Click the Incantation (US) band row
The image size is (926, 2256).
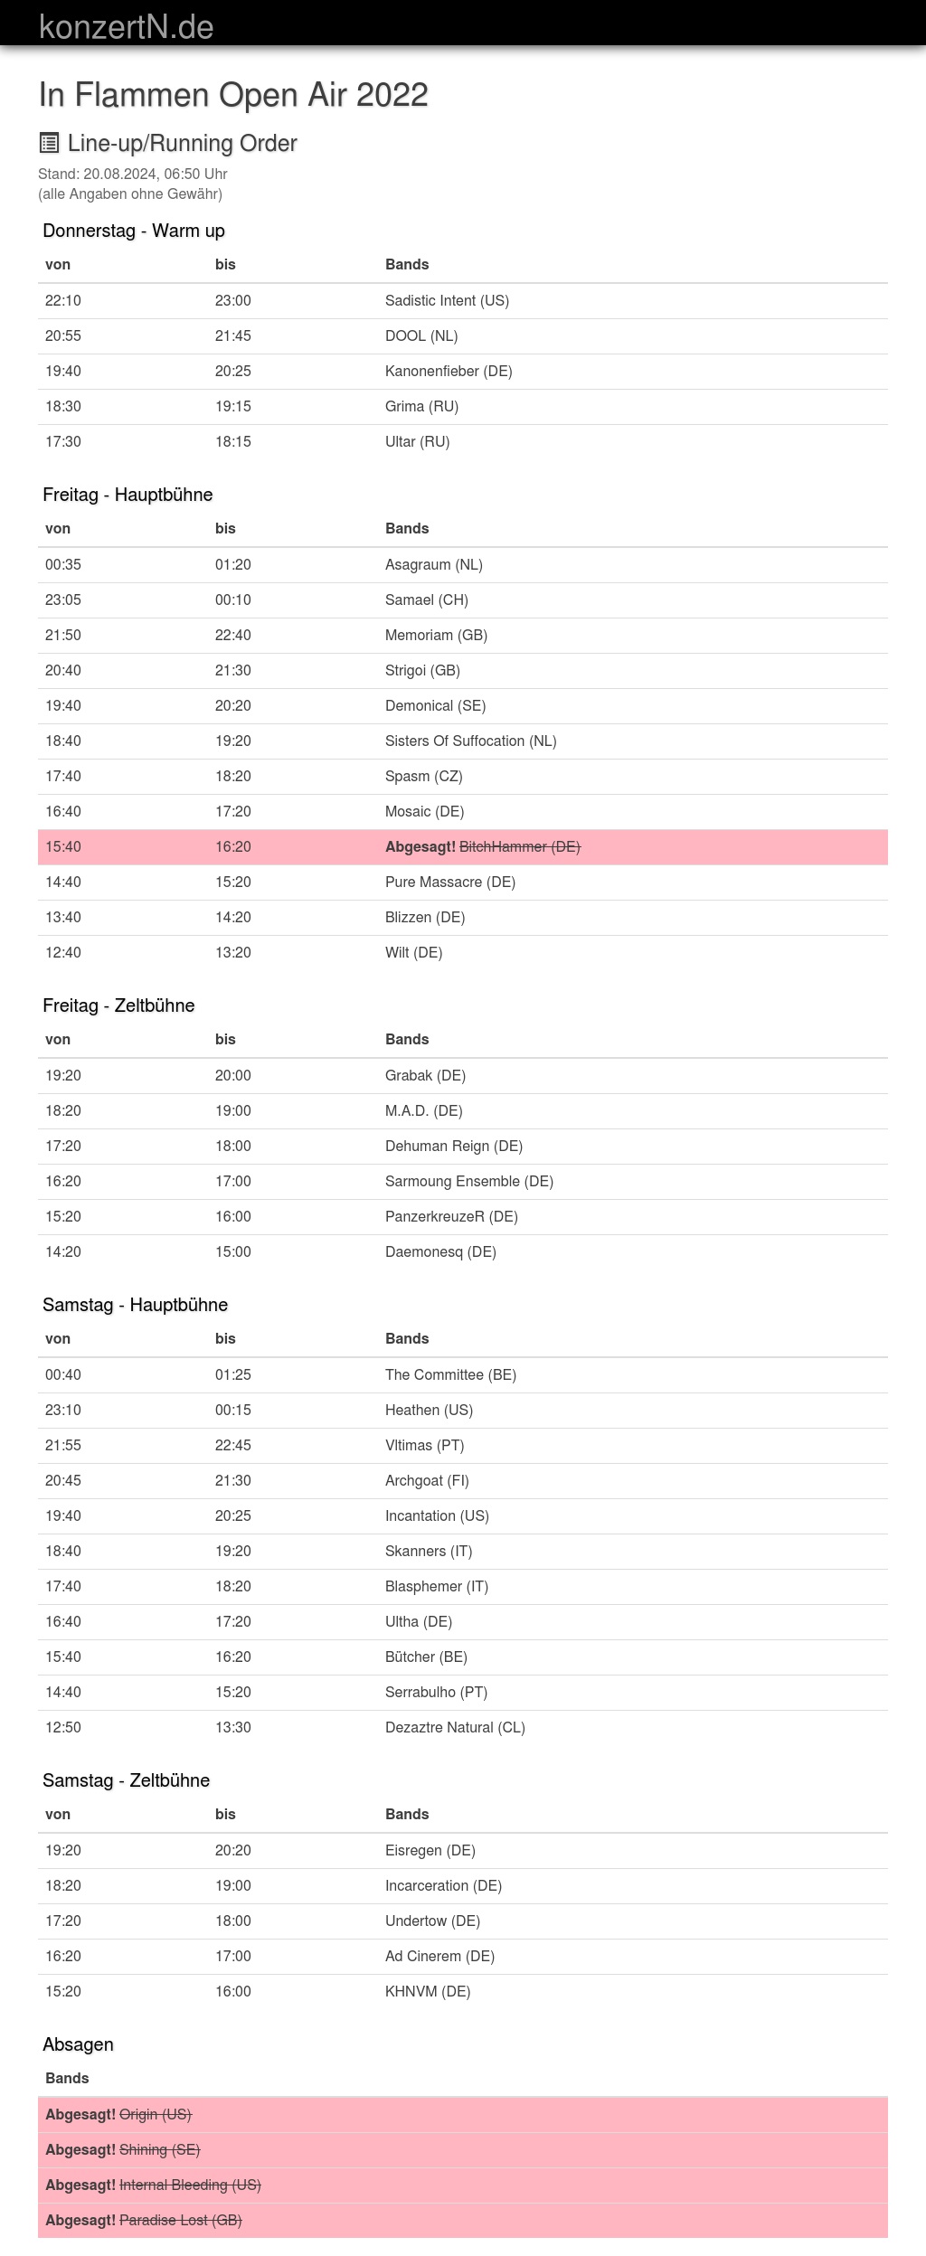pyautogui.click(x=463, y=1516)
